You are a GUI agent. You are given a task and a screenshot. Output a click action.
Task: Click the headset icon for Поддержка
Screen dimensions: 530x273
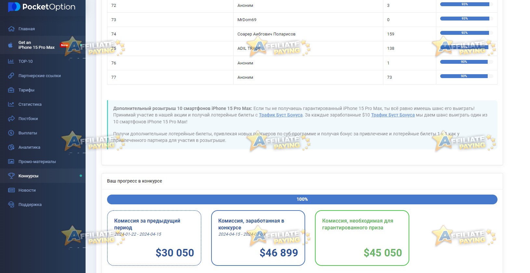[x=11, y=204]
